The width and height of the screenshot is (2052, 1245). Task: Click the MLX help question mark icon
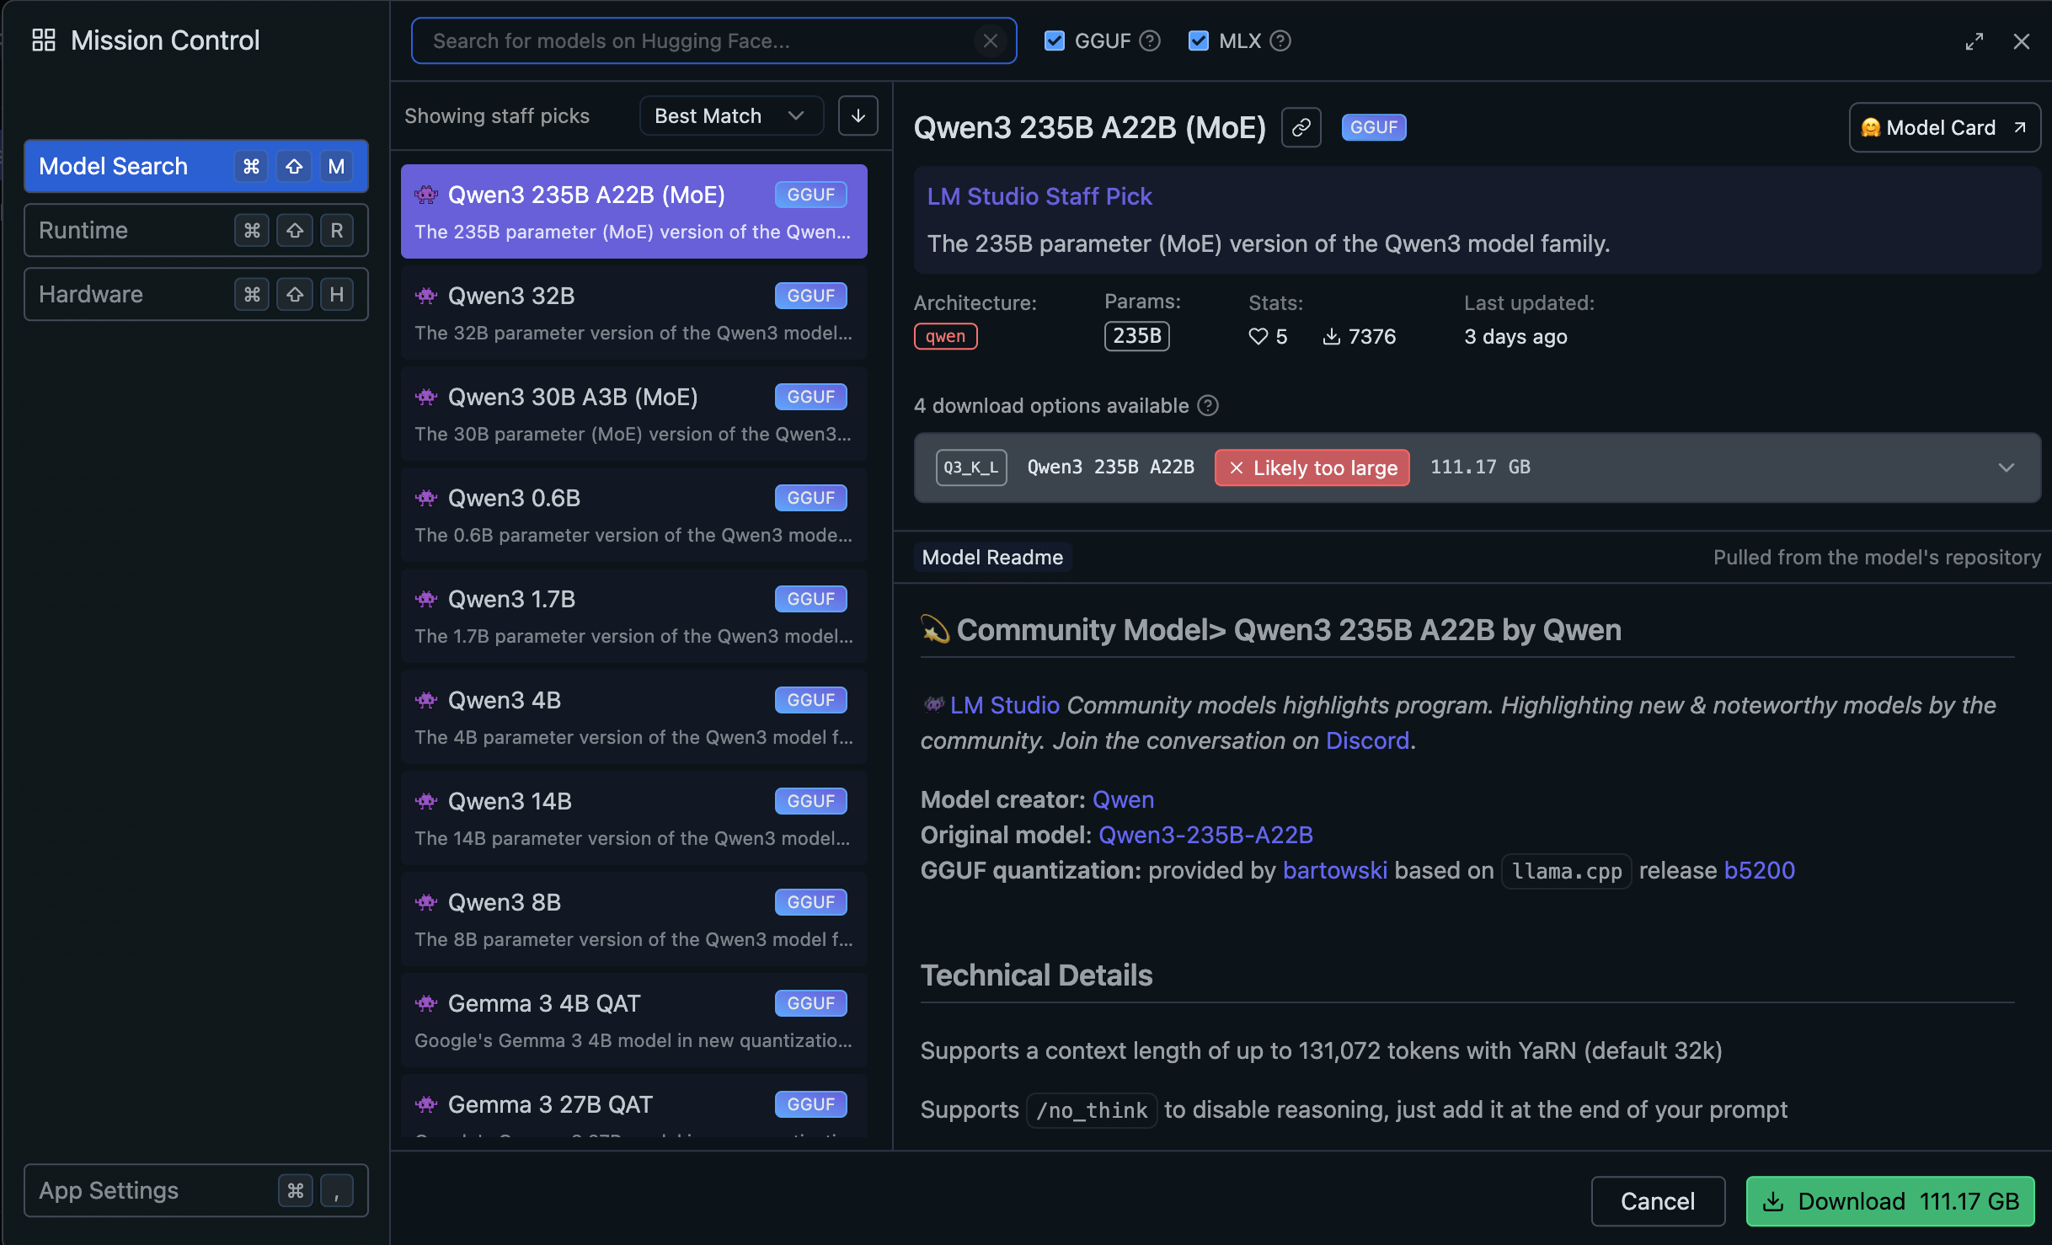[1280, 40]
